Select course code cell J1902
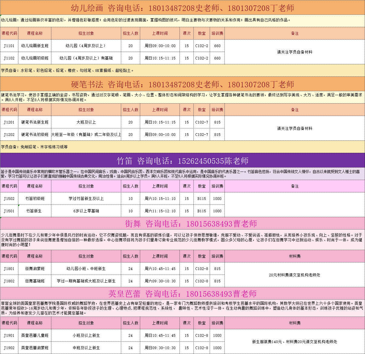 (9, 348)
